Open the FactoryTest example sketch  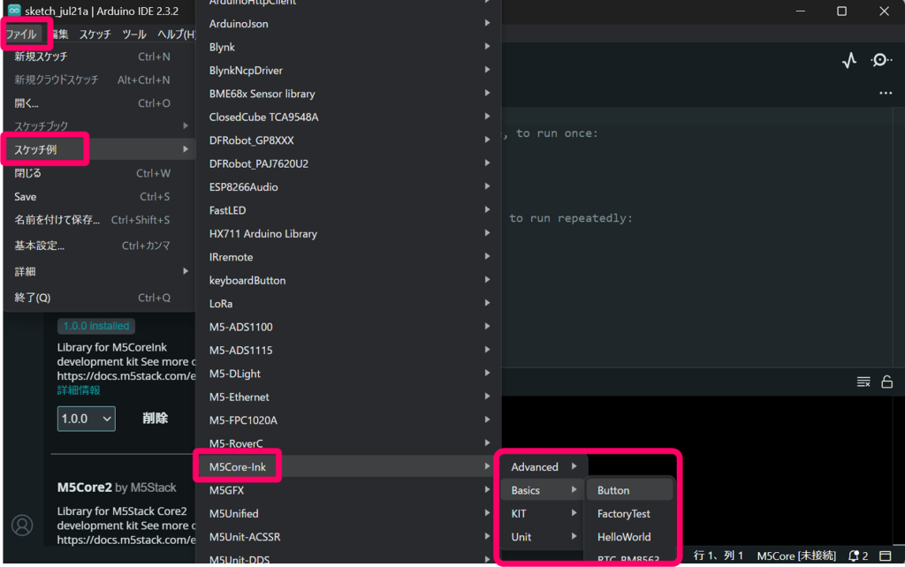(x=630, y=513)
